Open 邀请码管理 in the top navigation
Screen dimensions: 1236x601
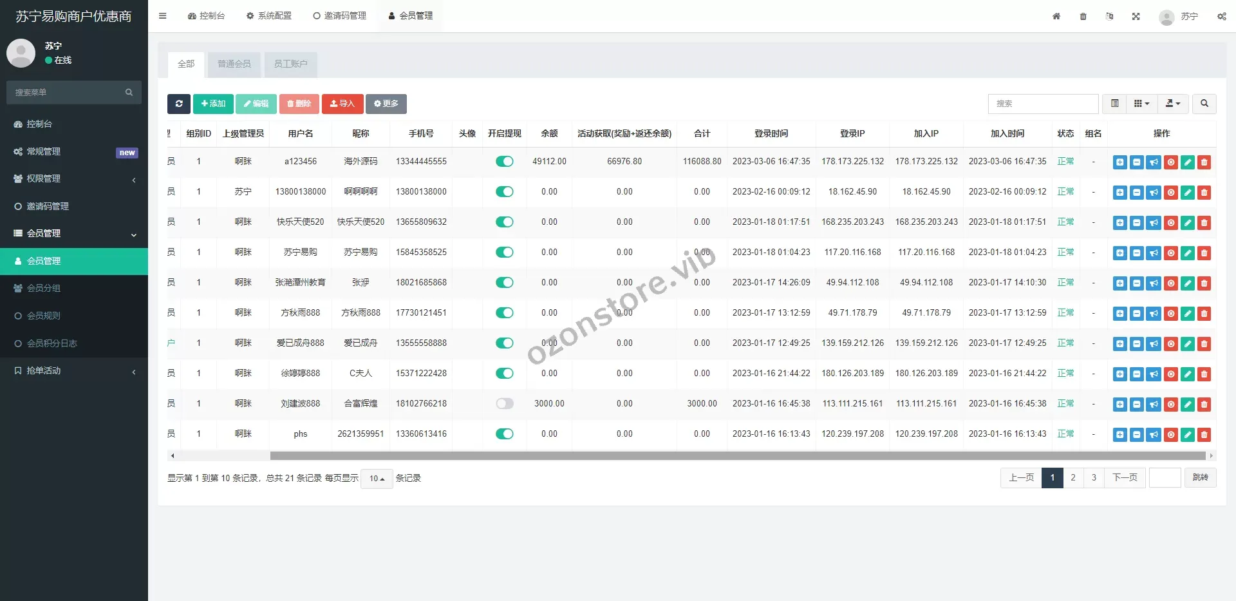click(x=340, y=16)
